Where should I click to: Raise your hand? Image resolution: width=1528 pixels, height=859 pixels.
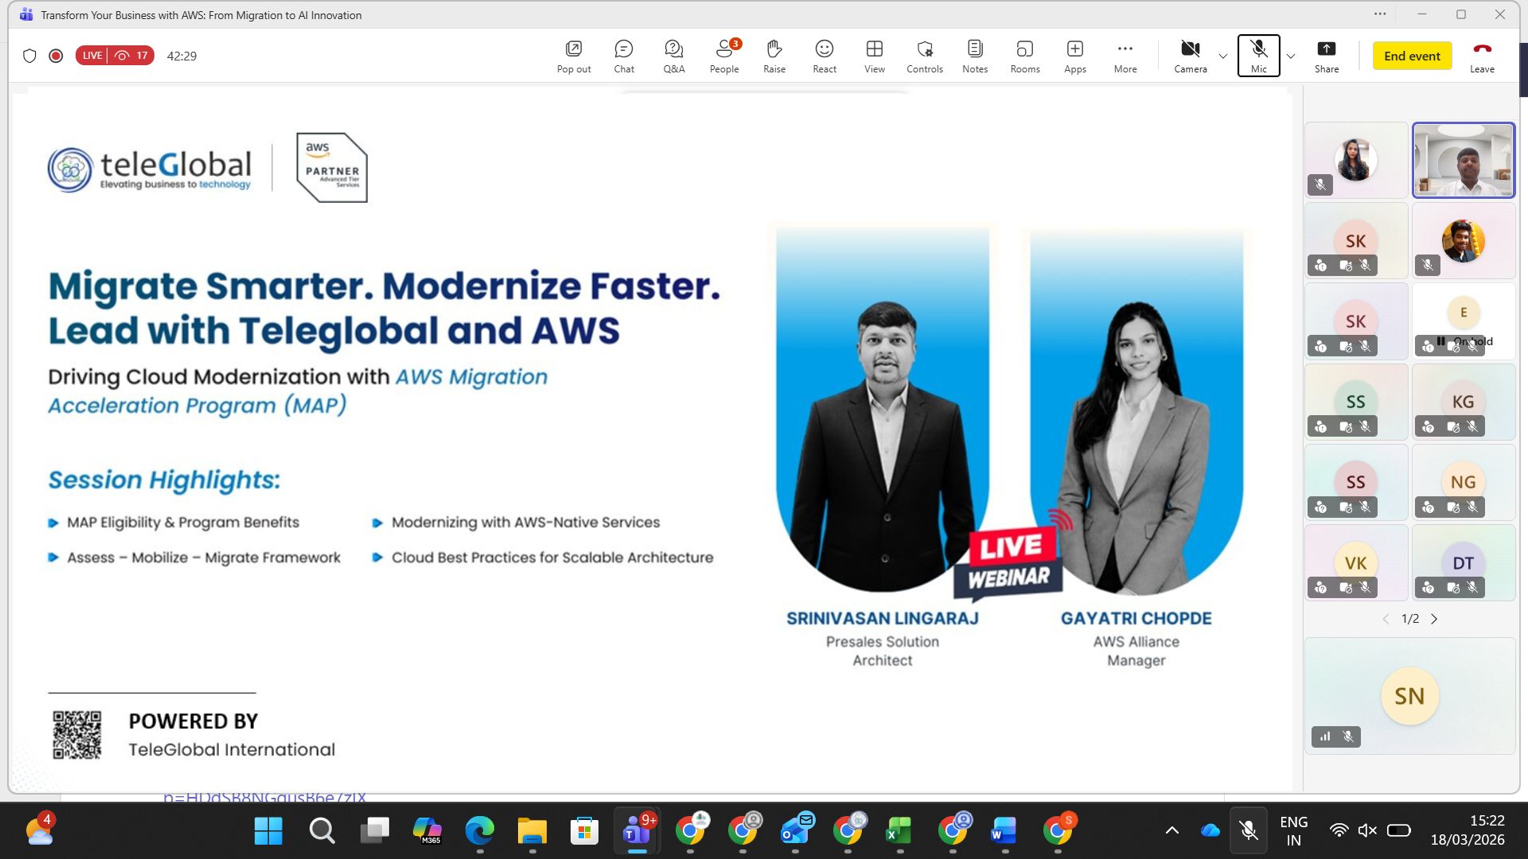[774, 56]
